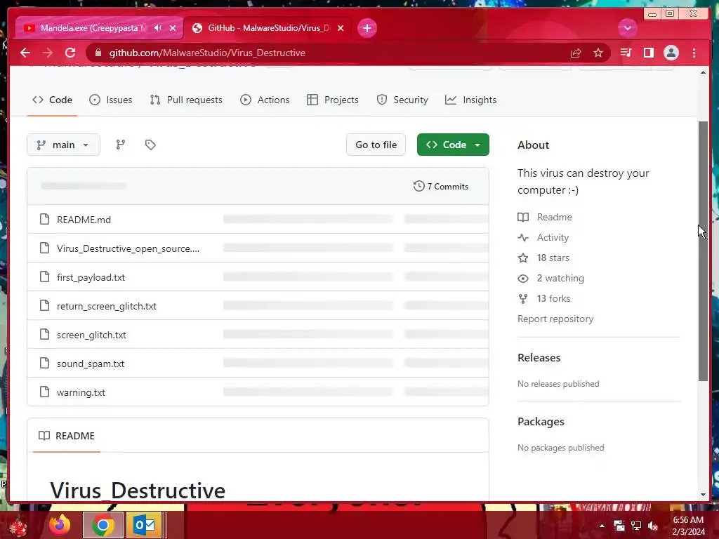Click the Go to file button
This screenshot has width=719, height=539.
pos(376,145)
